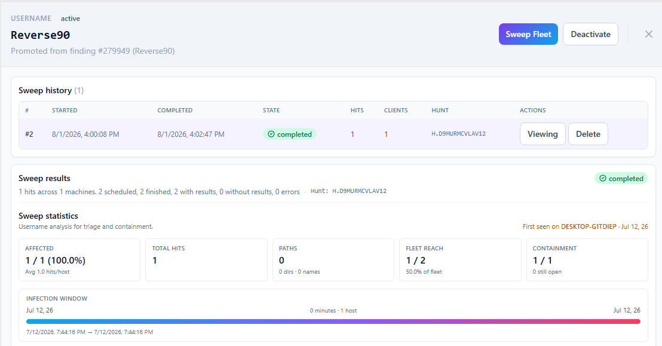This screenshot has height=346, width=662.
Task: Select hunt ID H.D9MURMCVLAV12 in table row
Action: tap(458, 134)
